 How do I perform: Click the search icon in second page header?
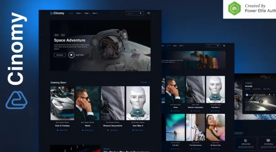tap(218, 46)
